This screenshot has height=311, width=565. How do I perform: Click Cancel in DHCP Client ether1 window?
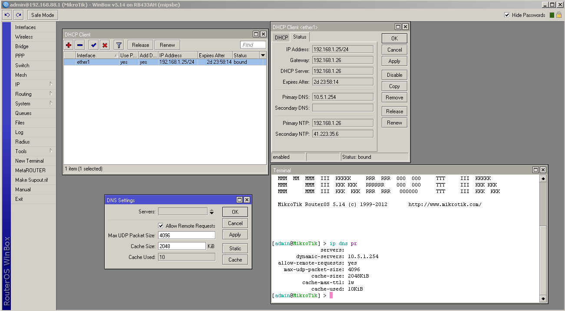(x=394, y=50)
